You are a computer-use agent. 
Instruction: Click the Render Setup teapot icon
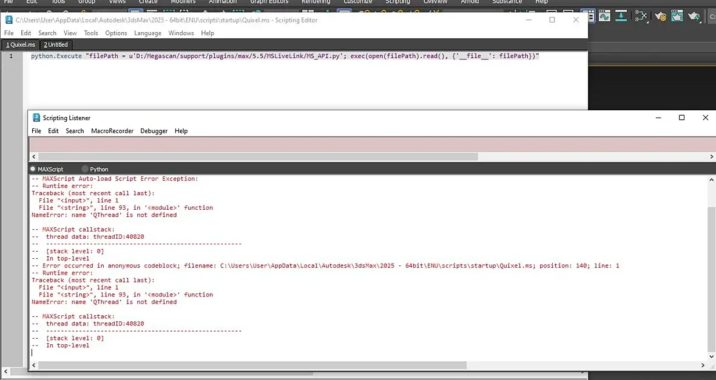coord(660,16)
